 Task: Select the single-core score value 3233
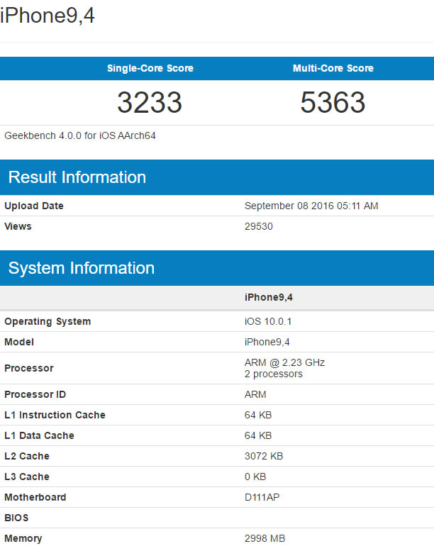coord(150,103)
